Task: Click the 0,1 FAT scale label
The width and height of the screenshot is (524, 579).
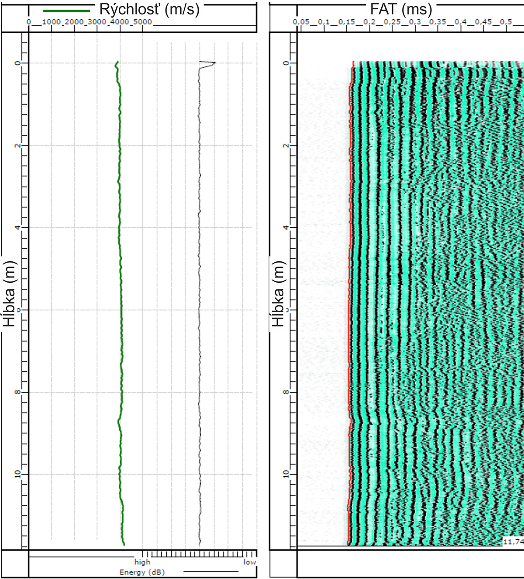Action: coord(324,22)
